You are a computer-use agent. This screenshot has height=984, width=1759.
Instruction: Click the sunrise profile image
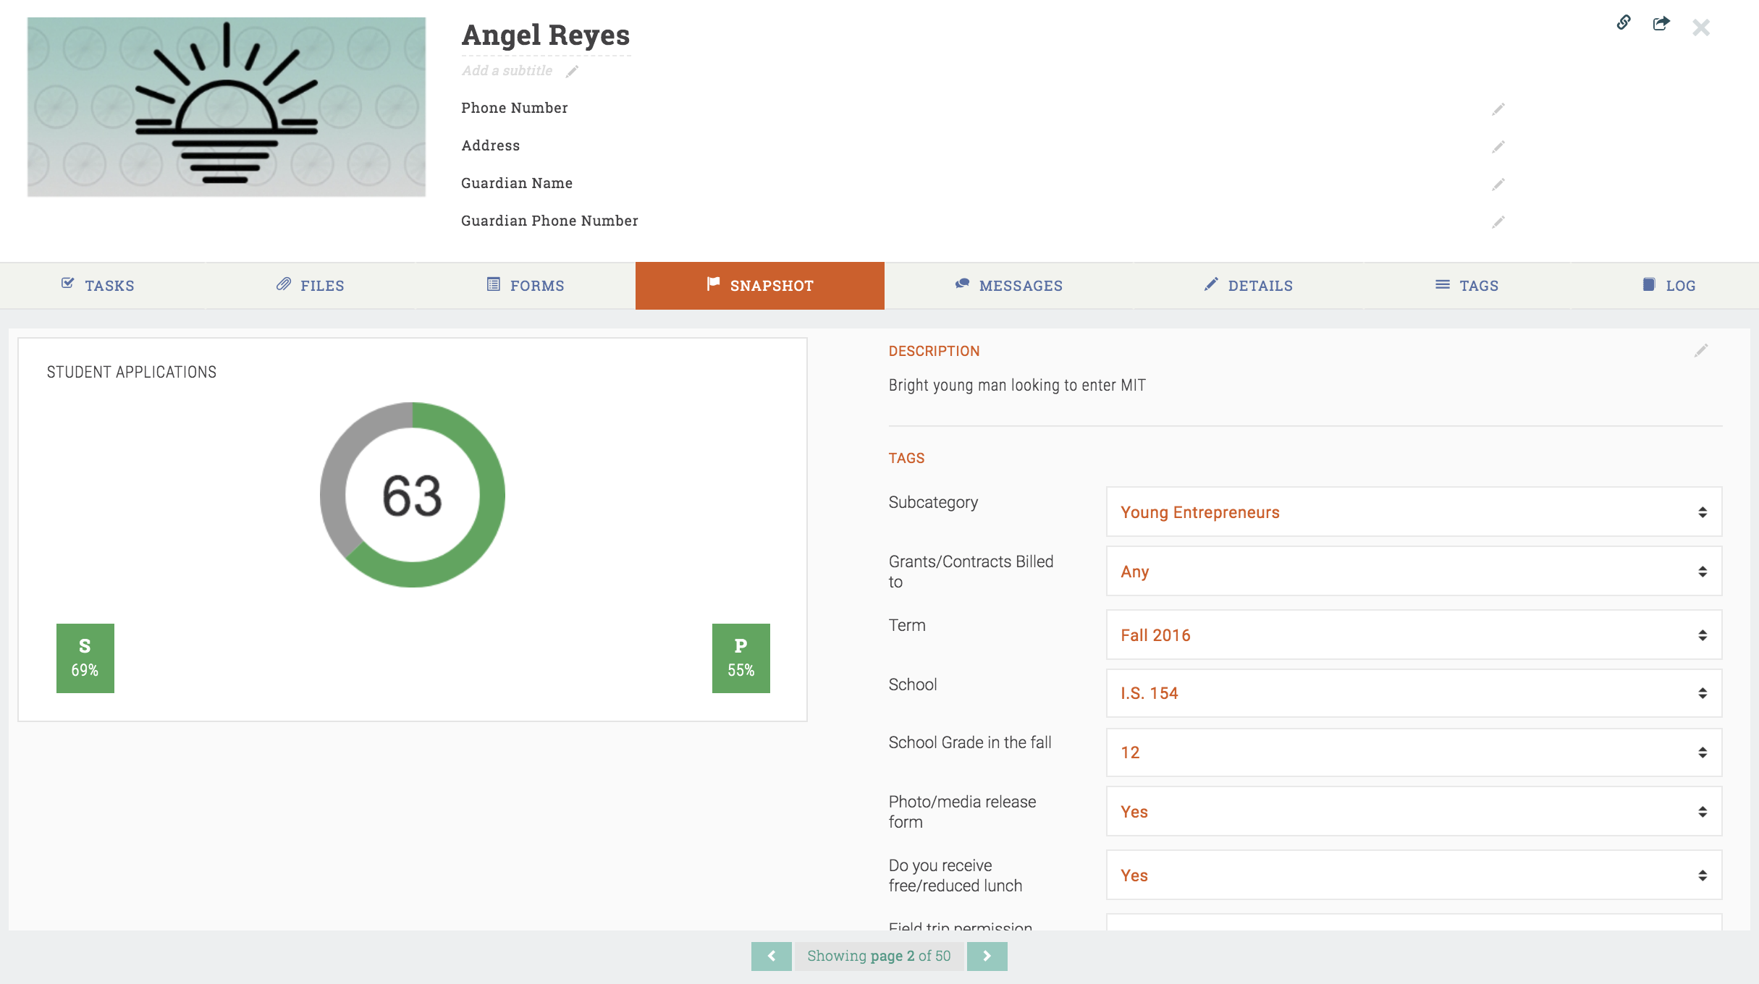(227, 107)
